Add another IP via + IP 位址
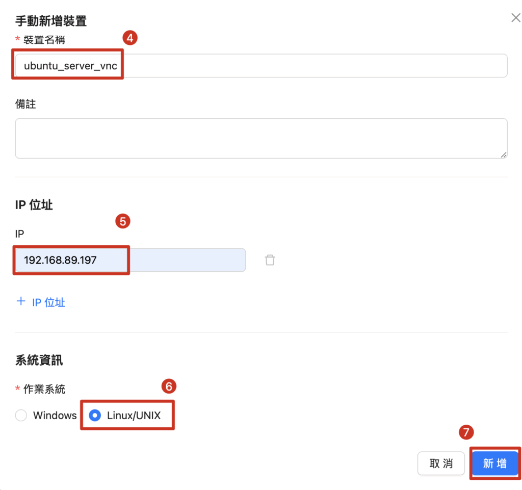Screen dimensions: 522x490 41,302
